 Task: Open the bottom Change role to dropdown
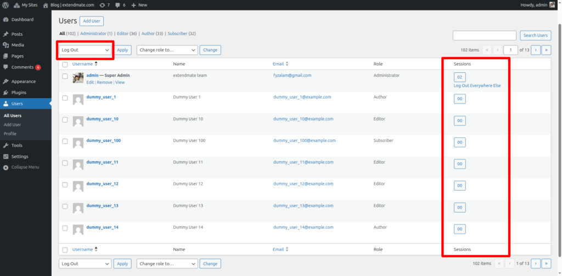[x=167, y=263]
